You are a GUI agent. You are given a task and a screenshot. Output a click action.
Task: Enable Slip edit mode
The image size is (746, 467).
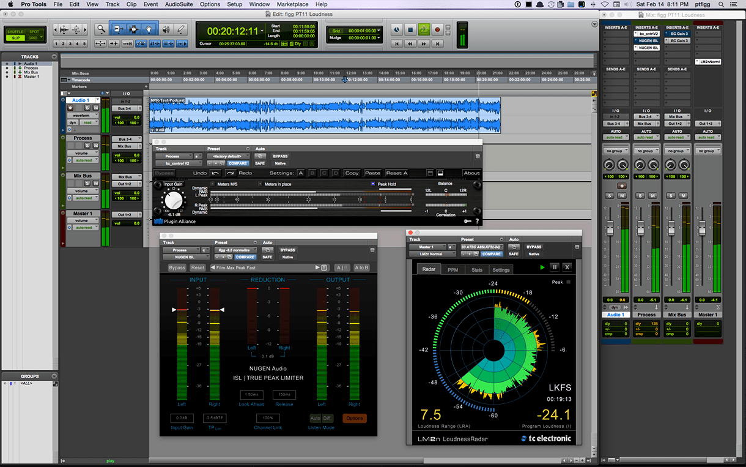pyautogui.click(x=16, y=38)
